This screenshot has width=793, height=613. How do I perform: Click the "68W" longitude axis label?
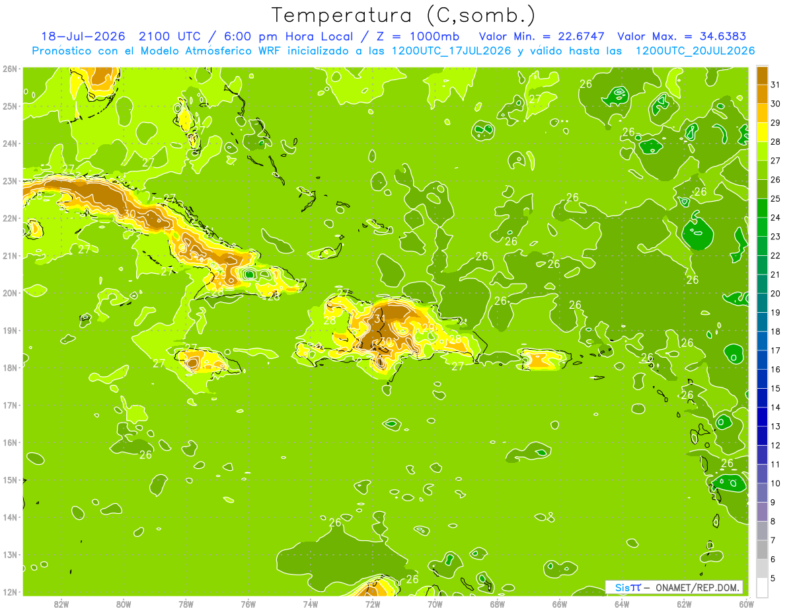(x=497, y=604)
